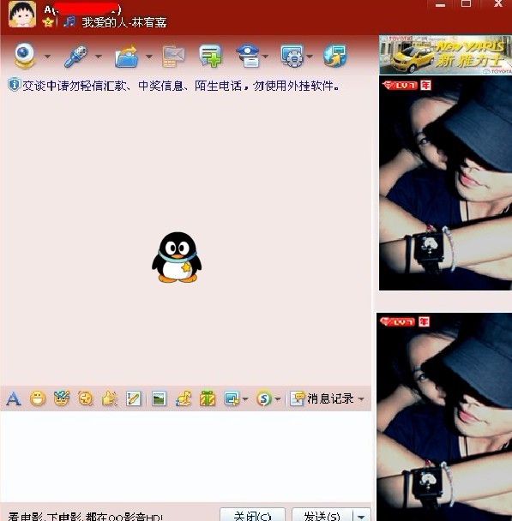Open the Toyota Yaris advertisement banner
This screenshot has height=521, width=512.
tap(445, 55)
